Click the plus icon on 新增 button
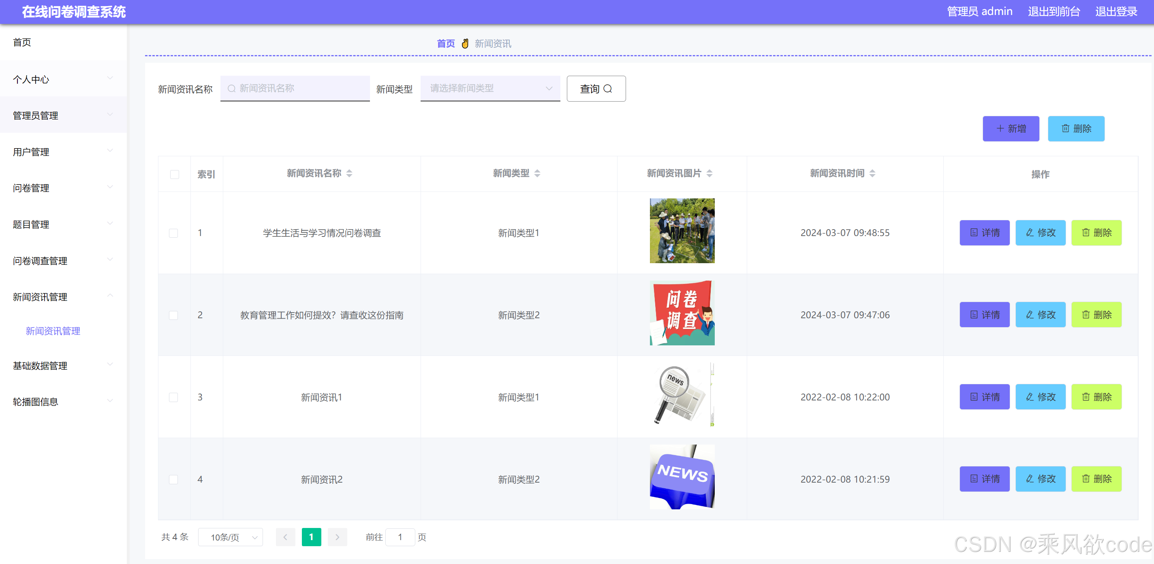 click(1000, 128)
